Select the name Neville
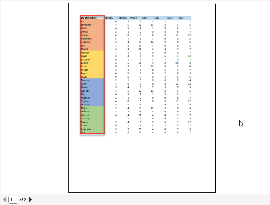The width and height of the screenshot is (270, 205). coord(85,49)
